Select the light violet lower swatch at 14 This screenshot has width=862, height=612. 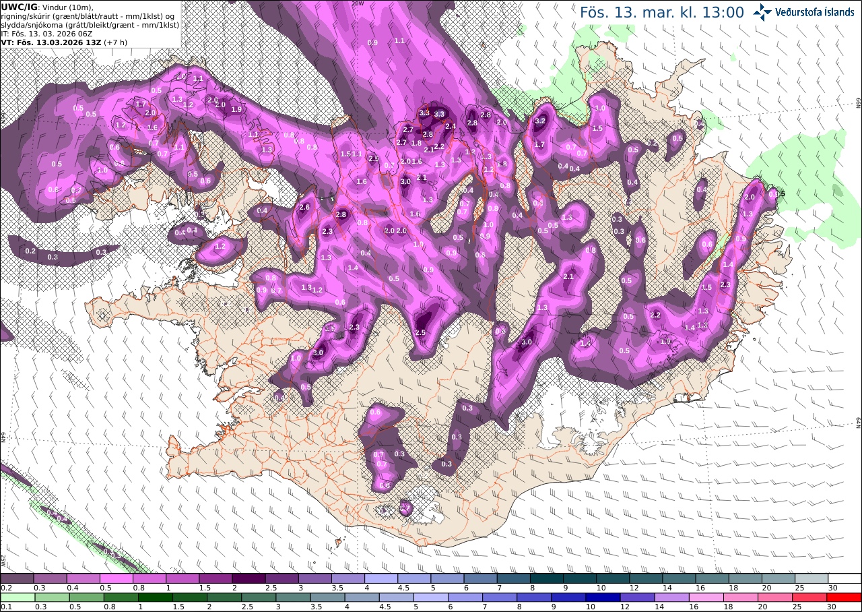pos(672,597)
